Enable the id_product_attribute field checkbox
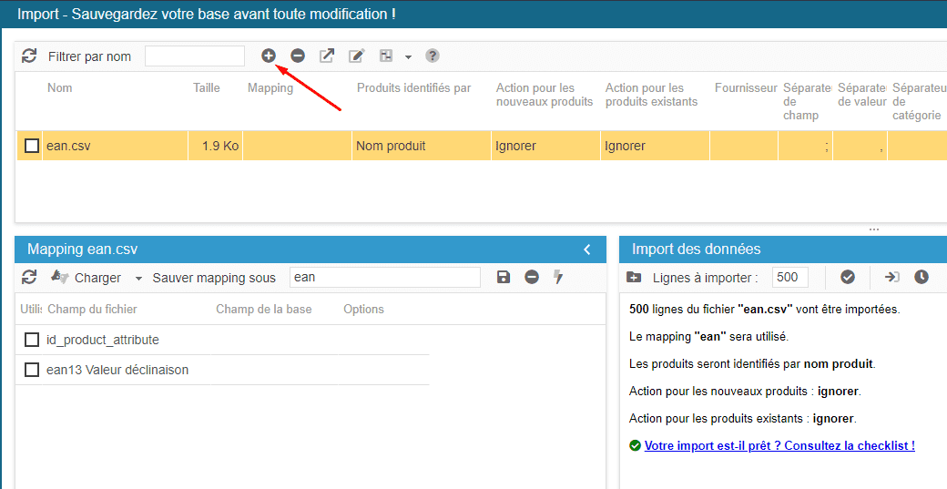The height and width of the screenshot is (489, 947). click(x=32, y=340)
